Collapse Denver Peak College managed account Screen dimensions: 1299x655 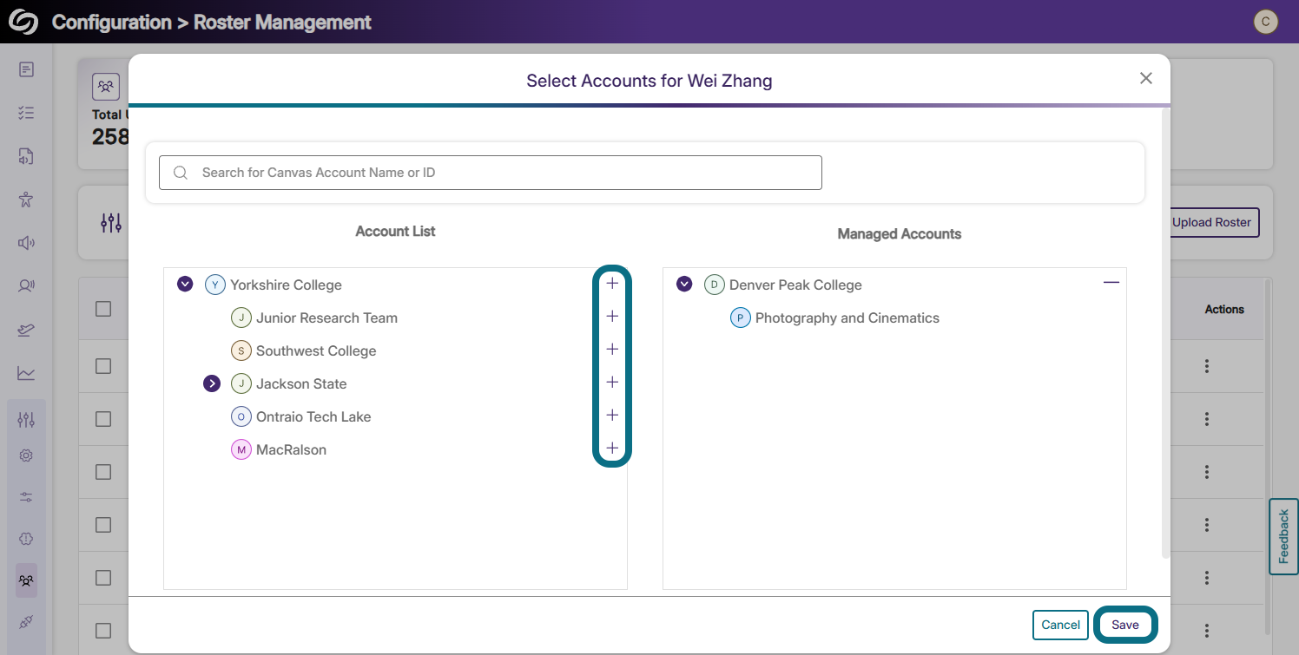(684, 284)
